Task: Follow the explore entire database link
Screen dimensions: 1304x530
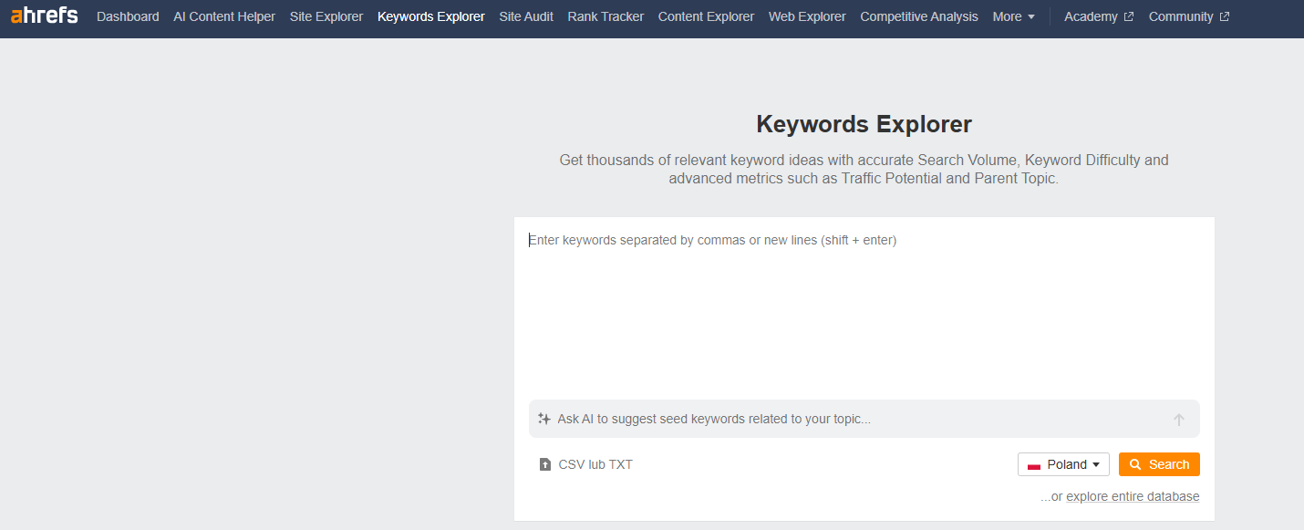Action: pos(1133,496)
